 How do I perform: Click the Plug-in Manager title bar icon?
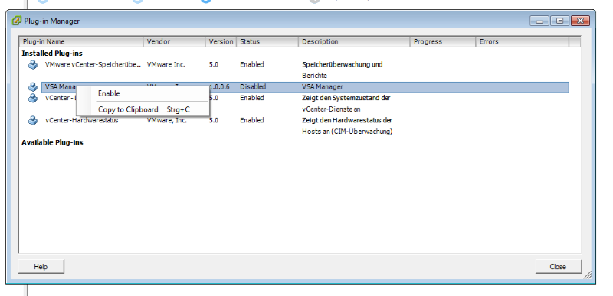click(x=16, y=21)
